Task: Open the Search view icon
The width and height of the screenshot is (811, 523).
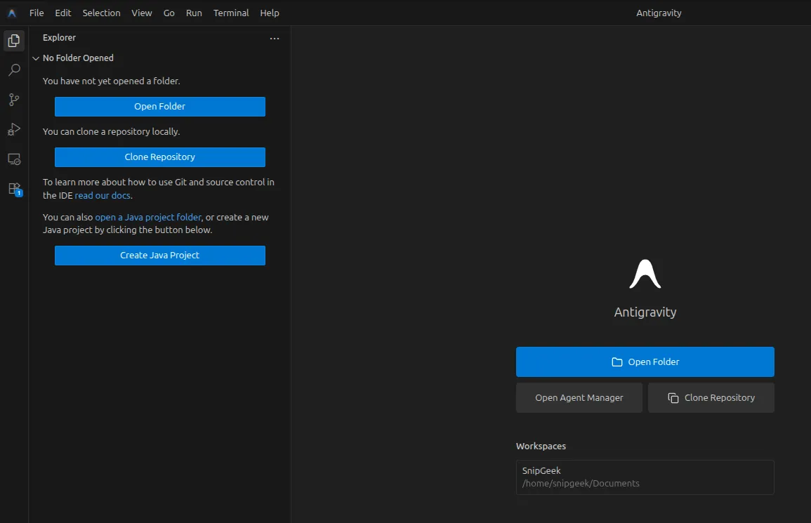Action: [14, 69]
